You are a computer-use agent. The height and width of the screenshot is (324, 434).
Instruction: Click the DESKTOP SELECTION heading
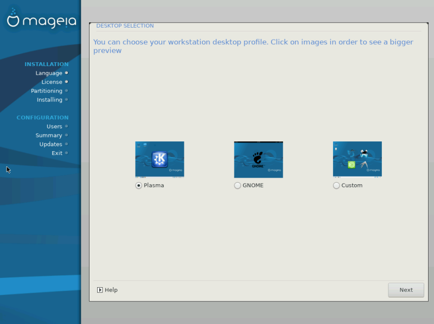[125, 25]
